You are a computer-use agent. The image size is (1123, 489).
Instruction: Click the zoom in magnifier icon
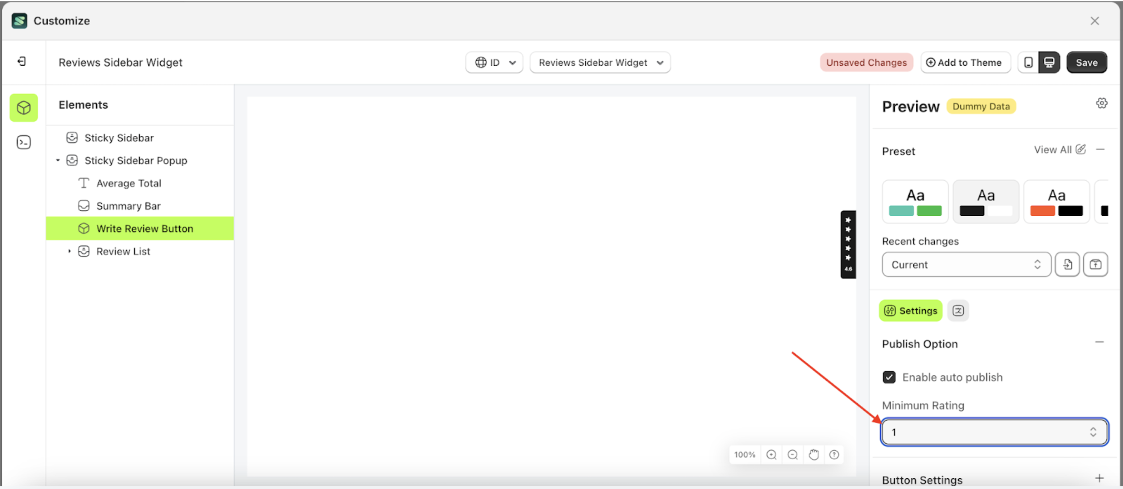pyautogui.click(x=771, y=454)
